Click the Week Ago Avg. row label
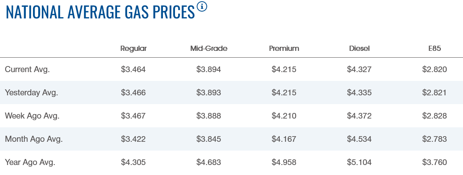Image resolution: width=463 pixels, height=175 pixels. tap(32, 116)
